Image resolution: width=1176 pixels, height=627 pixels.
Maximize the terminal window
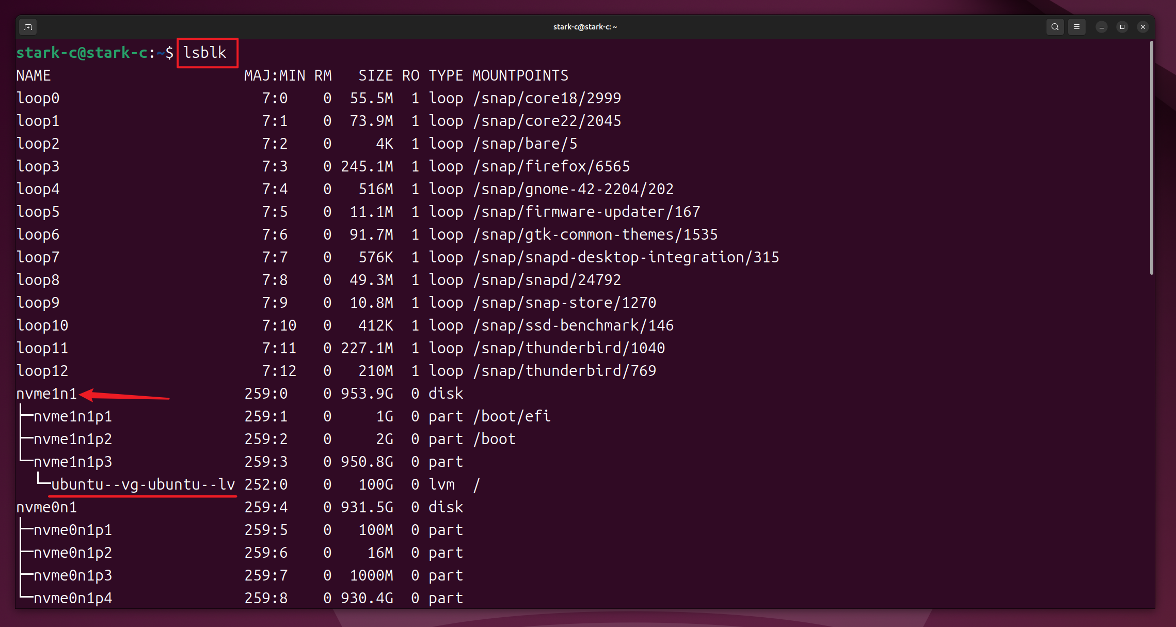click(x=1122, y=27)
